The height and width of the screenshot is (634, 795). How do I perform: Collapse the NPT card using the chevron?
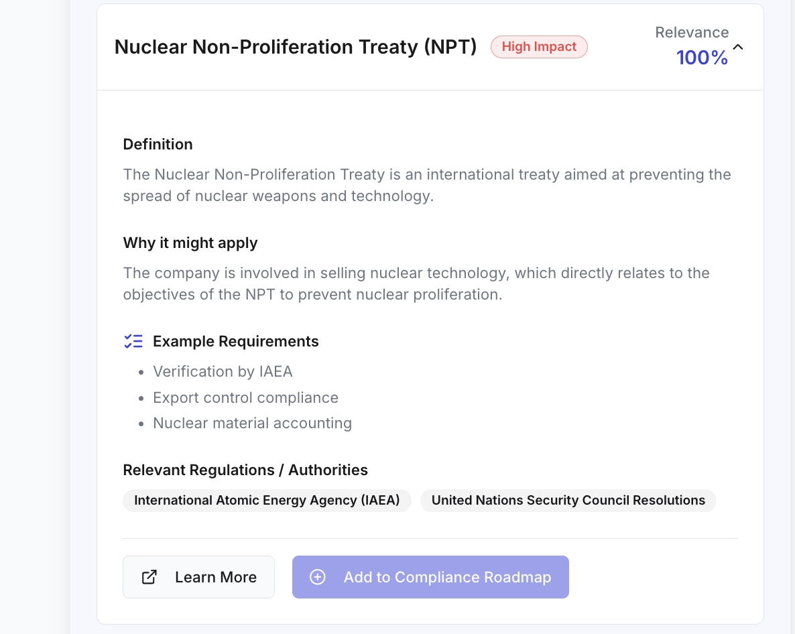(x=738, y=47)
